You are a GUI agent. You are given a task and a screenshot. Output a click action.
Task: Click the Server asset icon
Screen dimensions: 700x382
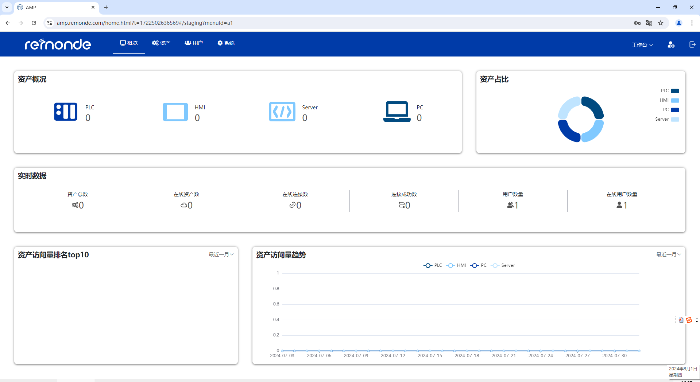pos(282,112)
